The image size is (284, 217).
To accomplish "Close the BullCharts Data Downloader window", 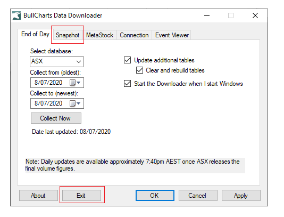I will (255, 15).
